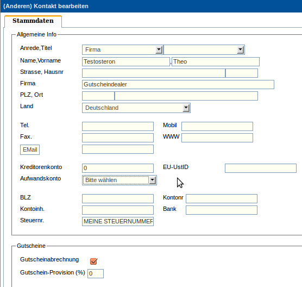Select the Steuernr. field
The height and width of the screenshot is (287, 302).
click(118, 221)
